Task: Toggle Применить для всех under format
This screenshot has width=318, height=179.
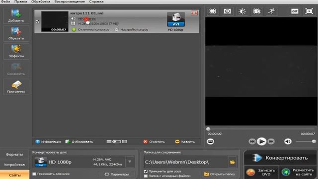Action: [x=34, y=174]
